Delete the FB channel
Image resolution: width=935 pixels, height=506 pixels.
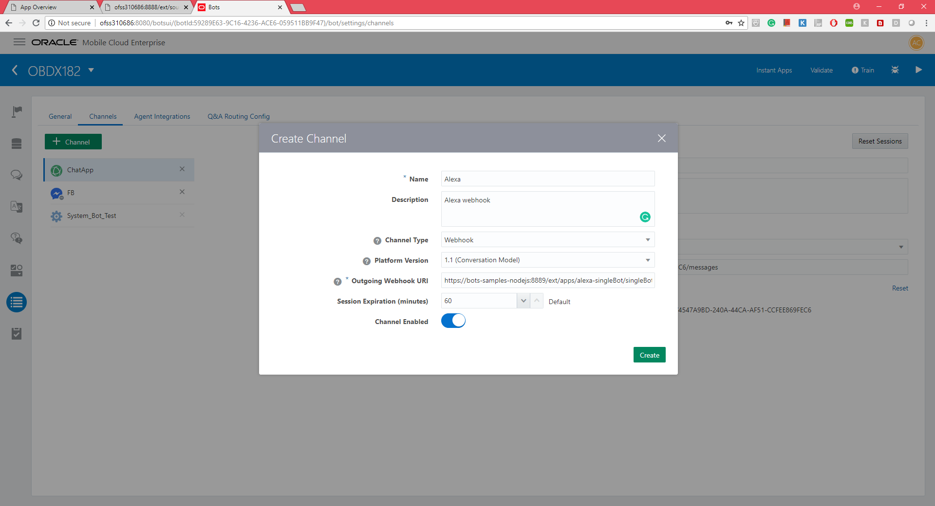click(x=182, y=192)
